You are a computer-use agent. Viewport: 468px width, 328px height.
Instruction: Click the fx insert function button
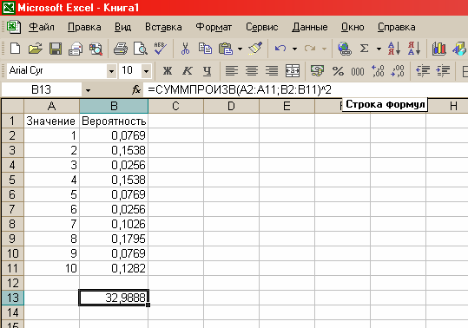coord(136,89)
